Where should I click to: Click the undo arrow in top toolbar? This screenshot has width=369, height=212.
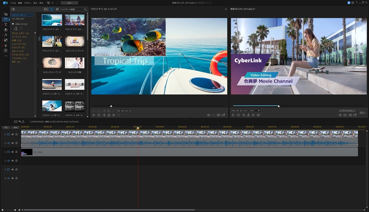[x=53, y=3]
